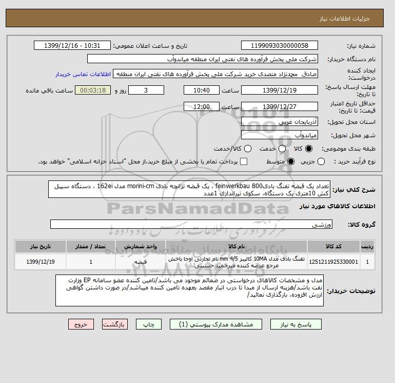This screenshot has height=383, width=395.
Task: Click the product name cell تفنگ بادی
Action: click(x=236, y=262)
